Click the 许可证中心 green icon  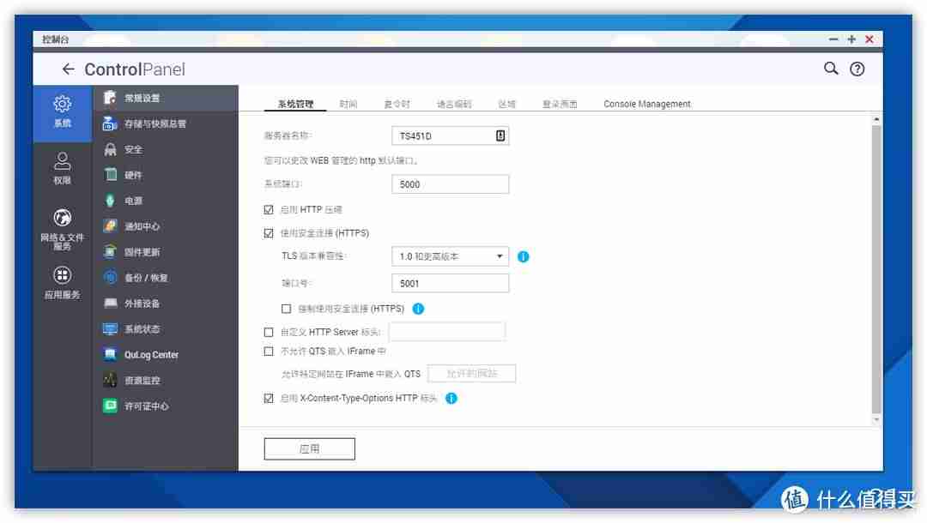110,406
